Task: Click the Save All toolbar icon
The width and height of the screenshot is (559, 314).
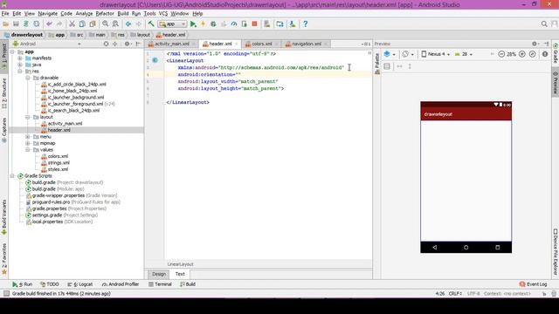Action: [x=16, y=24]
